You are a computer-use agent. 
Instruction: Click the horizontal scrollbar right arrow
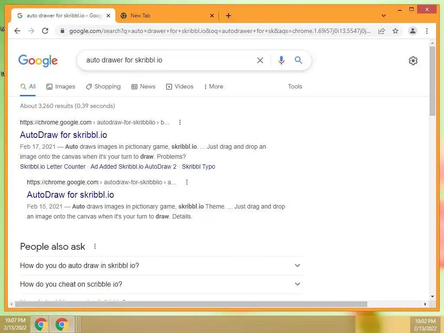click(425, 304)
